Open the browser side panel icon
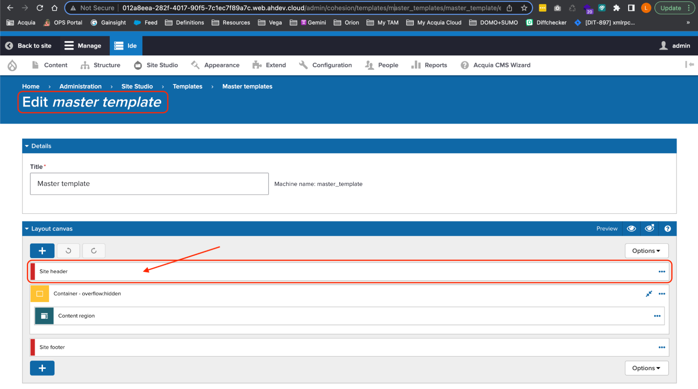This screenshot has height=389, width=698. click(x=631, y=8)
